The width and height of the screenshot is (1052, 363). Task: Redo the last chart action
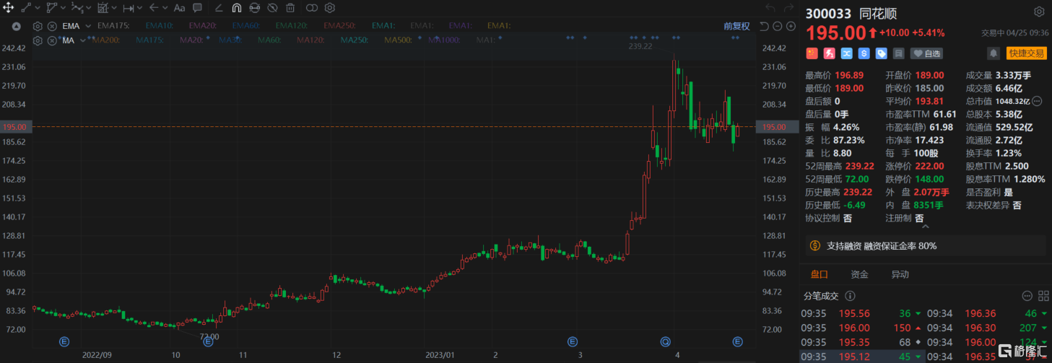[789, 8]
